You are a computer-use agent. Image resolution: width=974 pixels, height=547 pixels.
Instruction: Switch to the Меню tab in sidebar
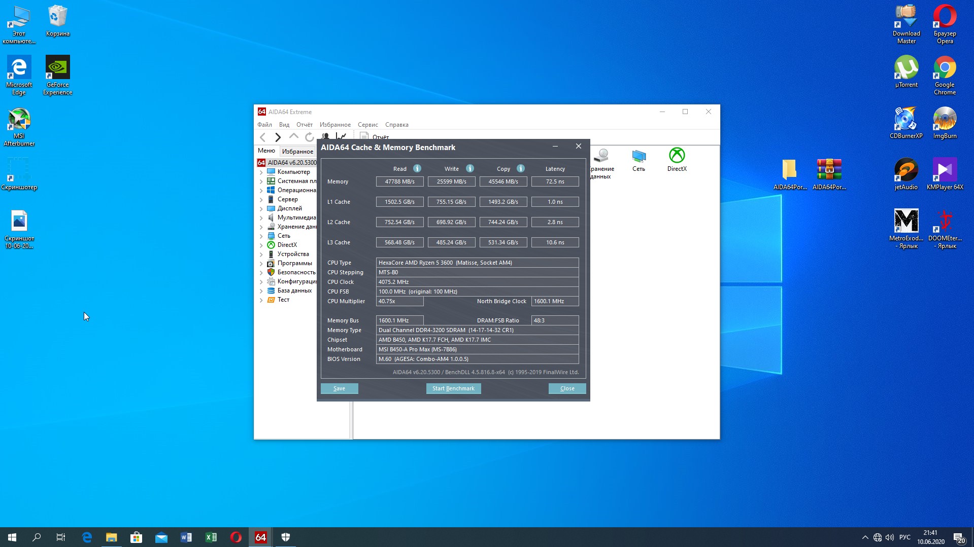(x=266, y=151)
